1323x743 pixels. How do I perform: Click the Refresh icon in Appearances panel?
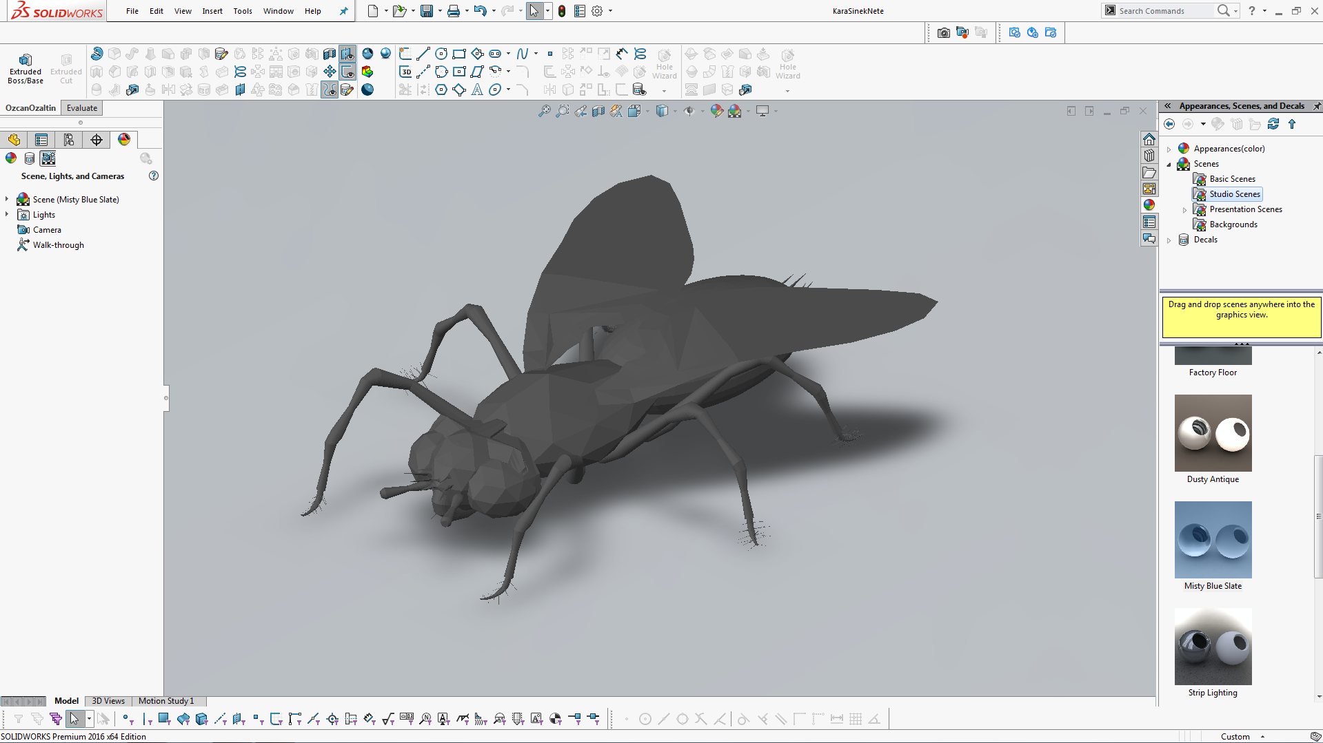(1273, 124)
